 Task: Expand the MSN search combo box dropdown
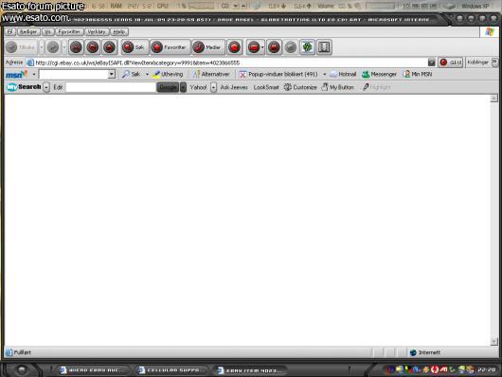coord(112,74)
